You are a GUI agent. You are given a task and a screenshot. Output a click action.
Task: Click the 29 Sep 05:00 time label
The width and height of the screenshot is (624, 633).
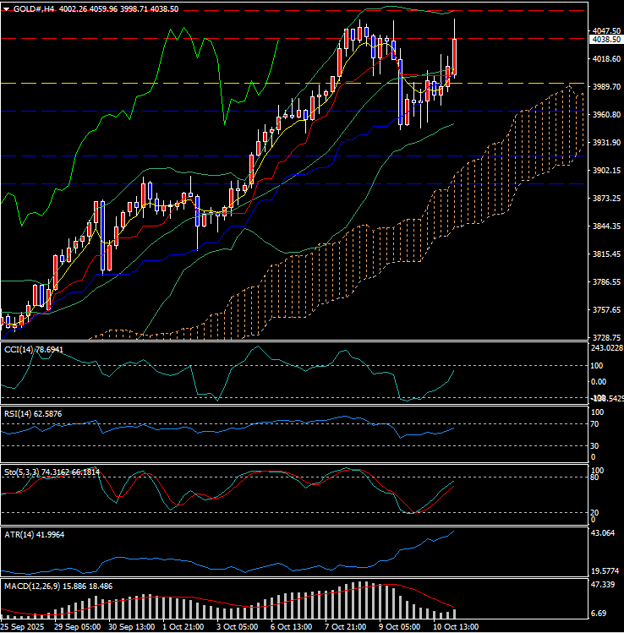(77, 627)
